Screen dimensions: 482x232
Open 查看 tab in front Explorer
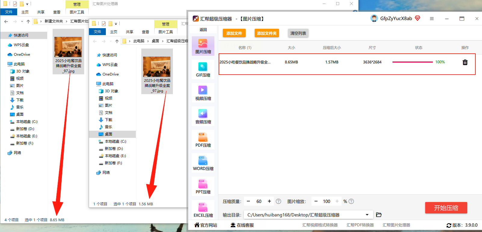(146, 32)
